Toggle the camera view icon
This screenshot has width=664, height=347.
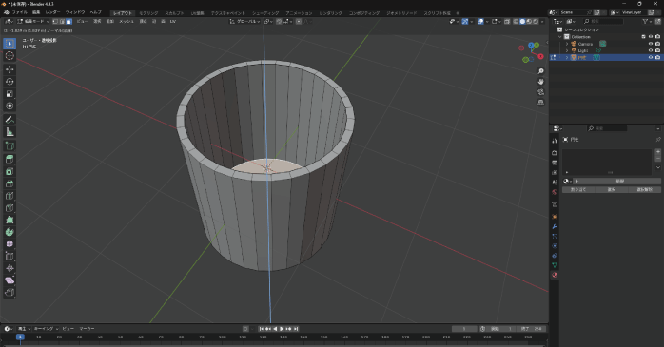pos(540,92)
